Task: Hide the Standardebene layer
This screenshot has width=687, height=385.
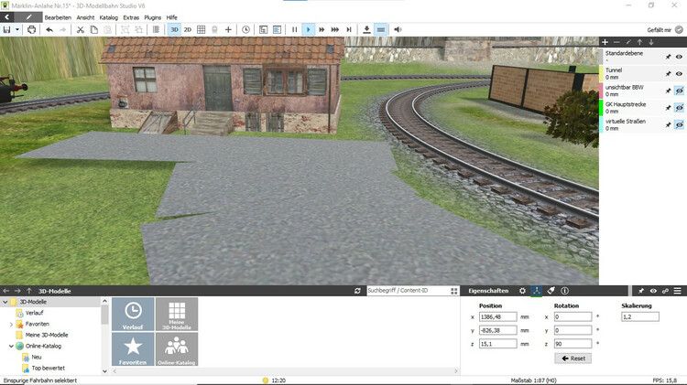Action: coord(679,57)
